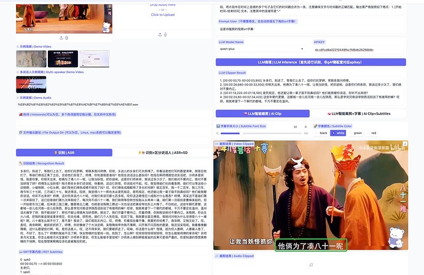Screen dimensions: 424x275
Task: Click the input video preview at top left
Action: click(64, 18)
